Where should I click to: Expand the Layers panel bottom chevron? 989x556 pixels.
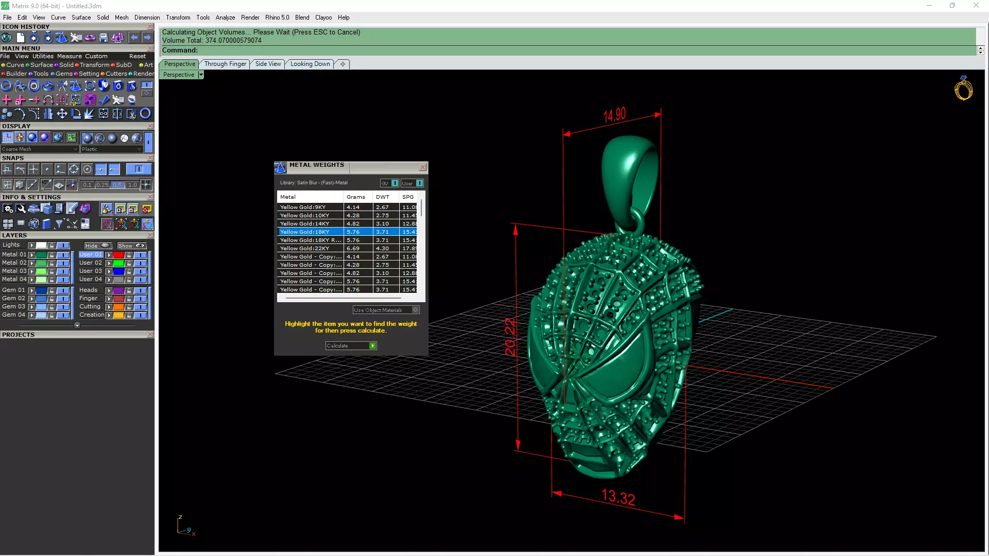click(77, 325)
